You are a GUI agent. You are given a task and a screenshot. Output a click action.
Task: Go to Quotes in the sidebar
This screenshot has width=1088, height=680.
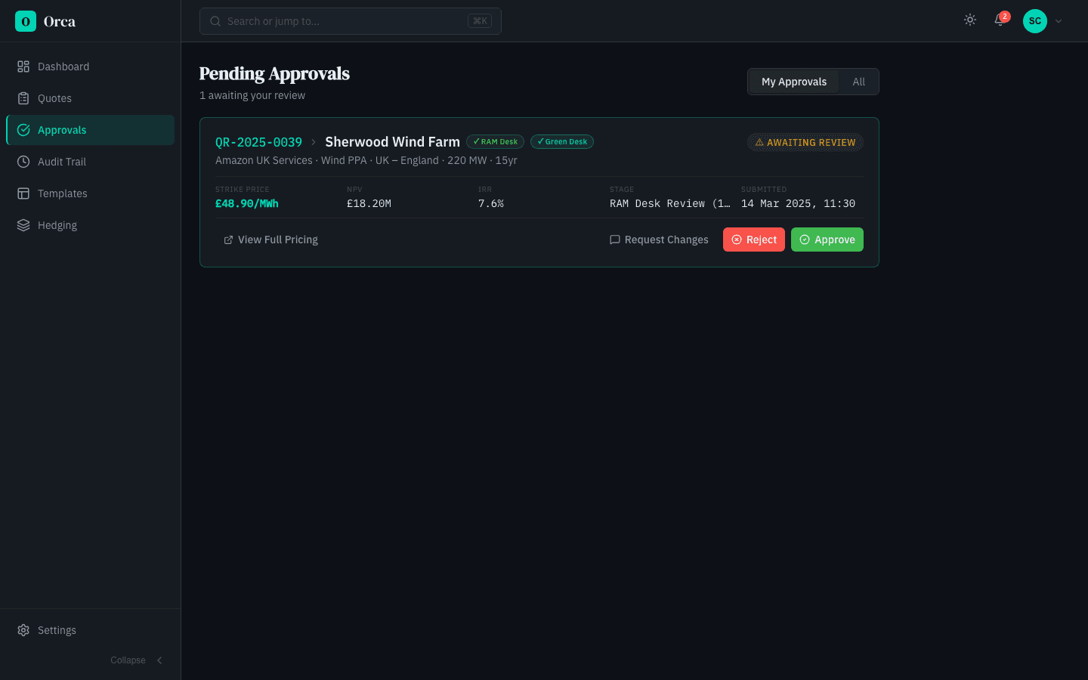(90, 98)
